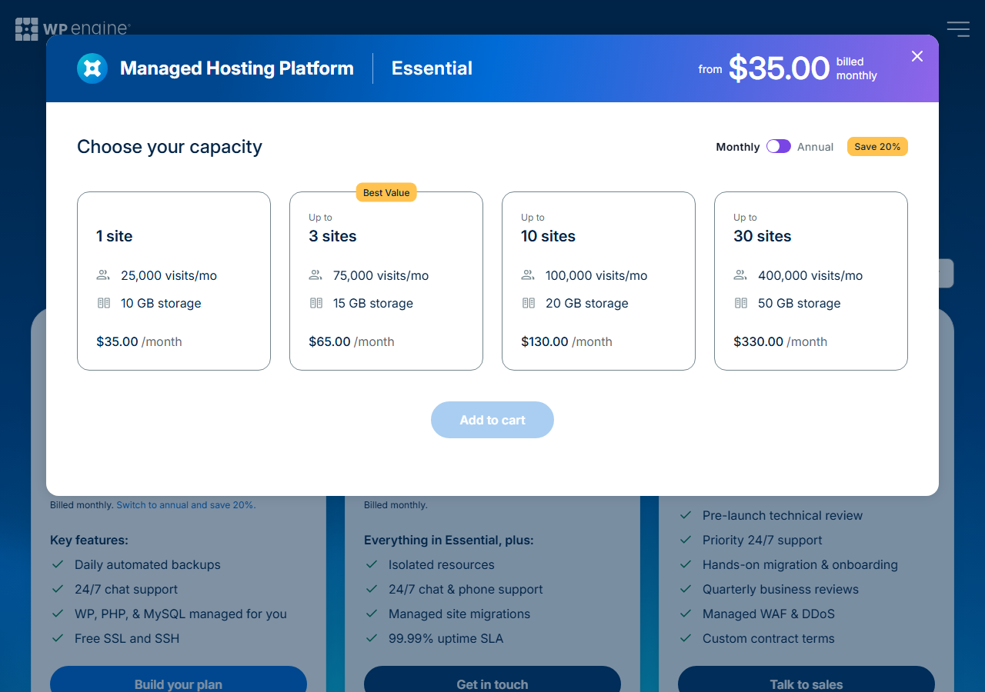Click the Managed Hosting Platform product icon
985x692 pixels.
(x=92, y=68)
